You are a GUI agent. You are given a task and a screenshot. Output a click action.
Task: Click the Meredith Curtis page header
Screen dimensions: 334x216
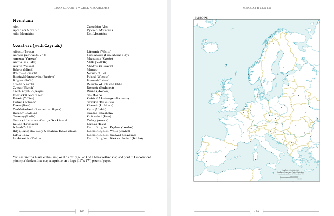coord(257,7)
